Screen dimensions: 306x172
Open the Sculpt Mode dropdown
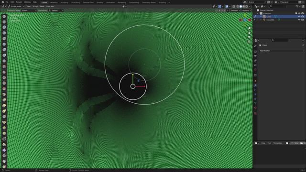click(x=16, y=6)
